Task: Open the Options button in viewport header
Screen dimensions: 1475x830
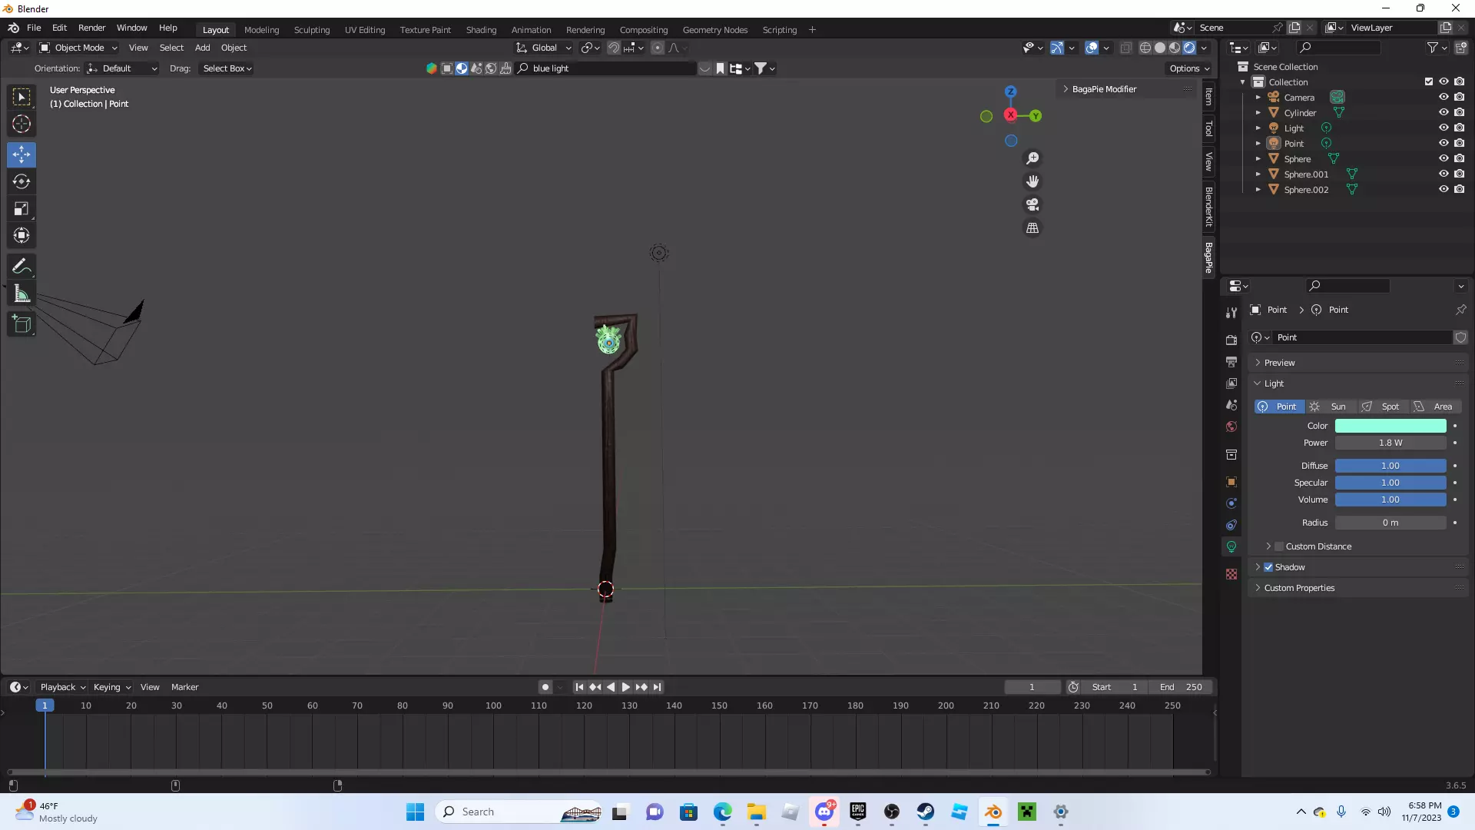Action: 1188,68
